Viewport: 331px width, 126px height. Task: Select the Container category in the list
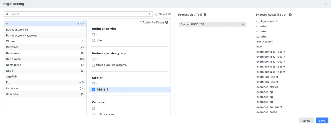click(45, 47)
